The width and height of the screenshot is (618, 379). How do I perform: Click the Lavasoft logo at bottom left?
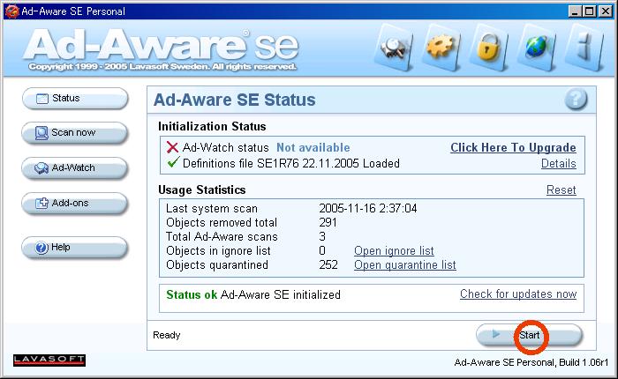49,360
